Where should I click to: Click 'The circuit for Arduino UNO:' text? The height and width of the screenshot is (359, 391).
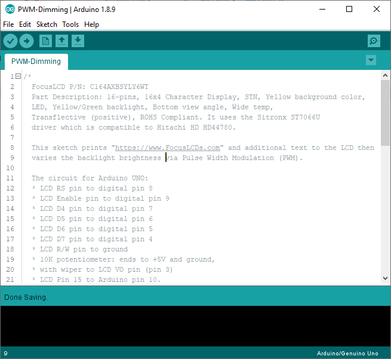(x=90, y=178)
